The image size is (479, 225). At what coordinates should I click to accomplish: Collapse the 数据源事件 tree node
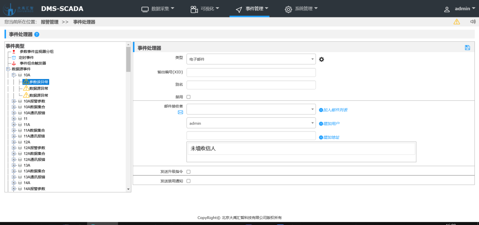click(8, 69)
